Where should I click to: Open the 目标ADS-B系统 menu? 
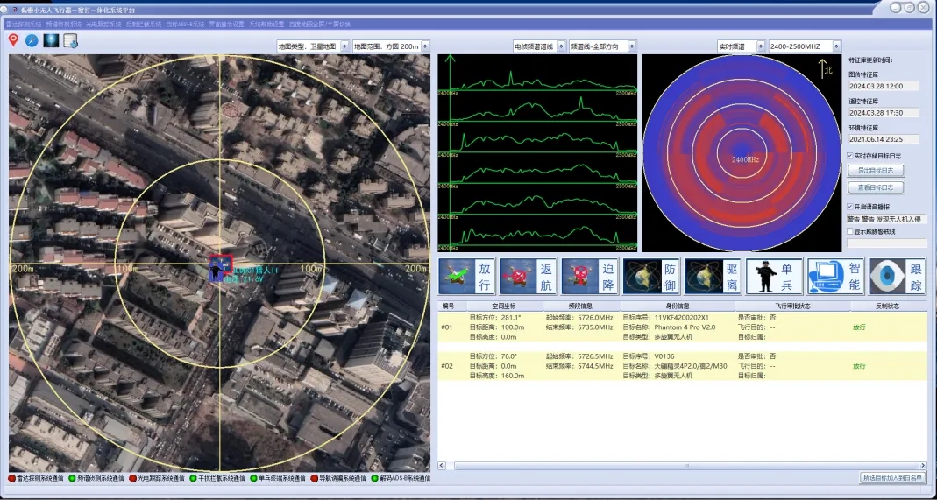pyautogui.click(x=185, y=25)
